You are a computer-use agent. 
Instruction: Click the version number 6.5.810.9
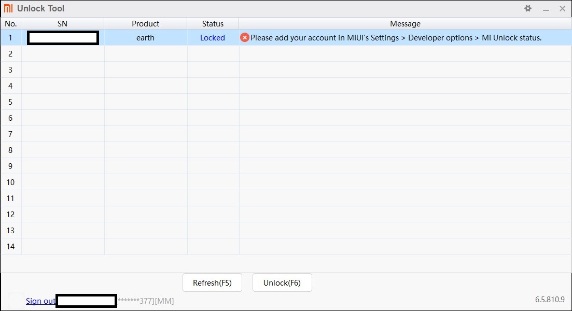coord(550,299)
